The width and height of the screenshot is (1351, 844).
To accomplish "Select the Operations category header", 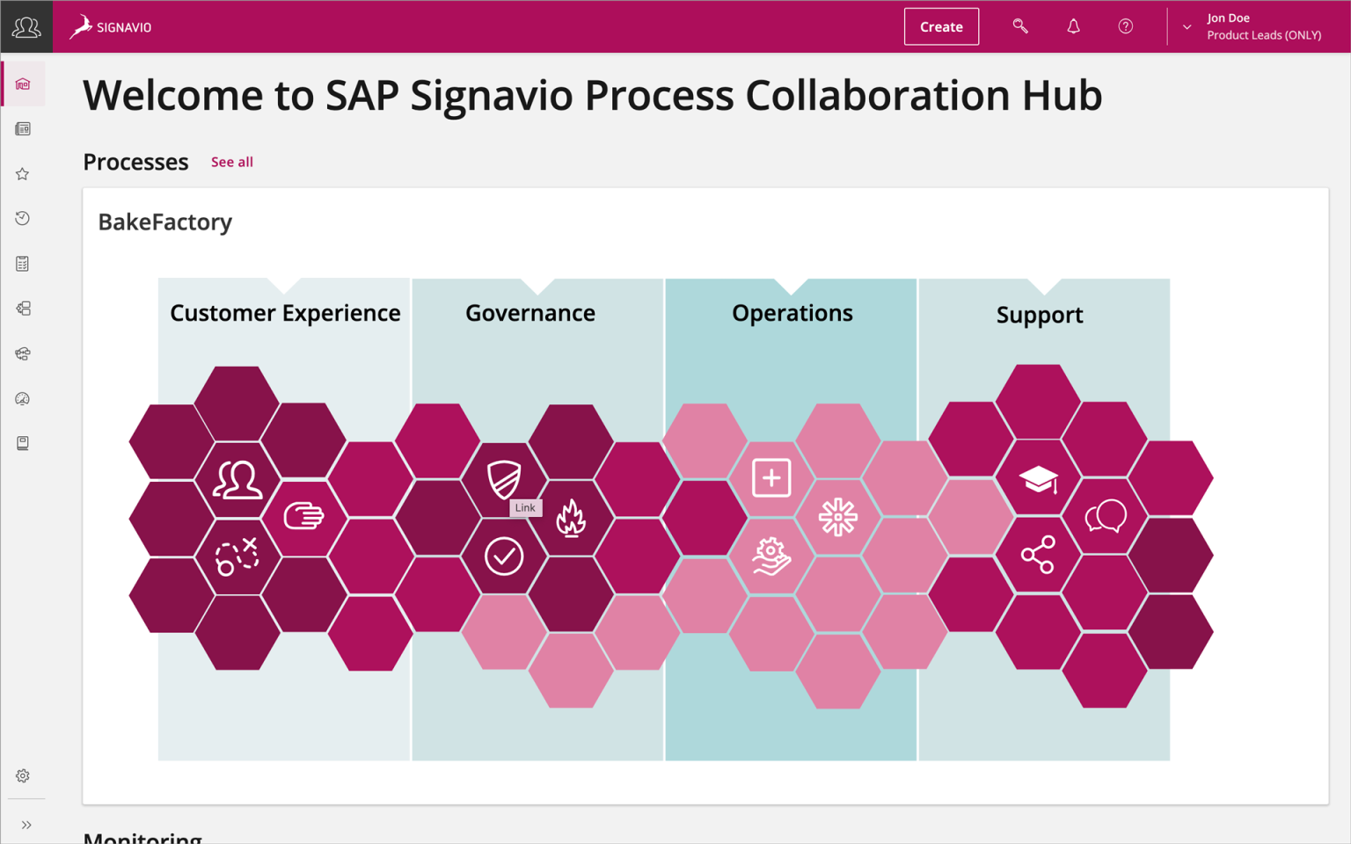I will [x=792, y=313].
